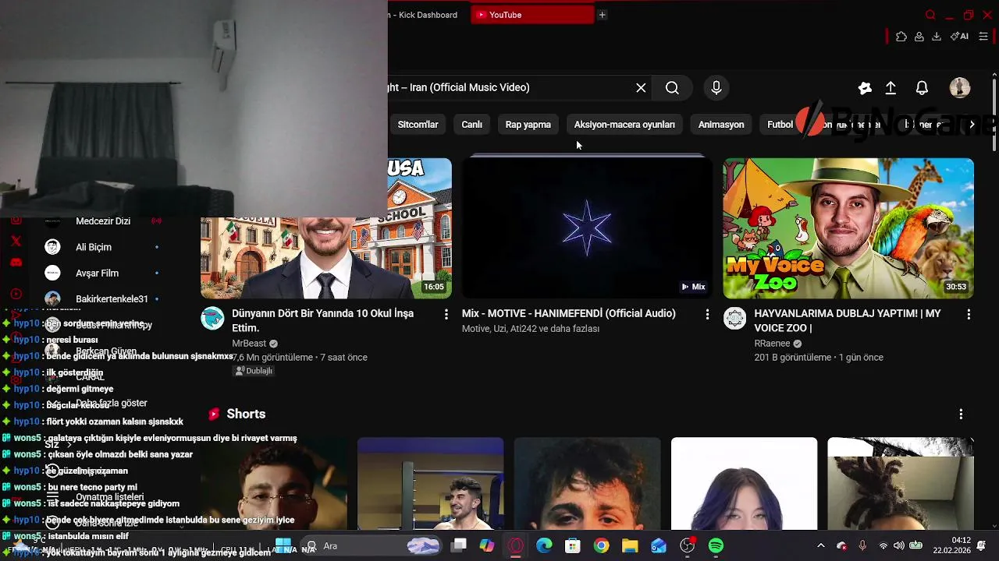This screenshot has width=999, height=561.
Task: Open more options for HANIMEFENDİ mix
Action: [707, 314]
